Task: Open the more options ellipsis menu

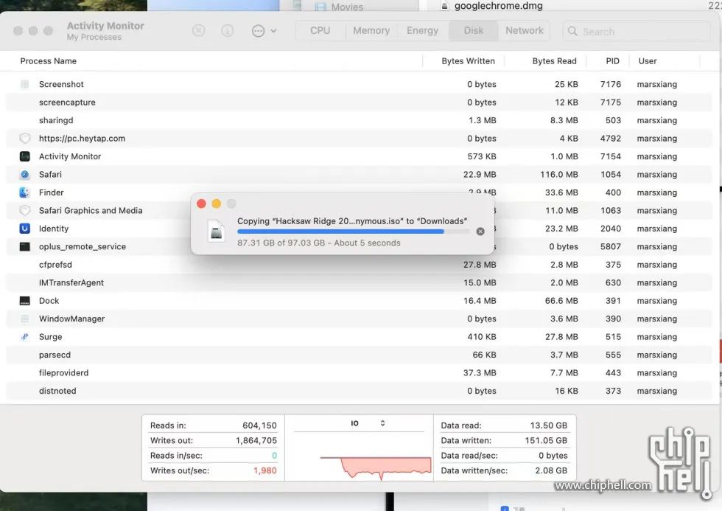Action: [259, 31]
